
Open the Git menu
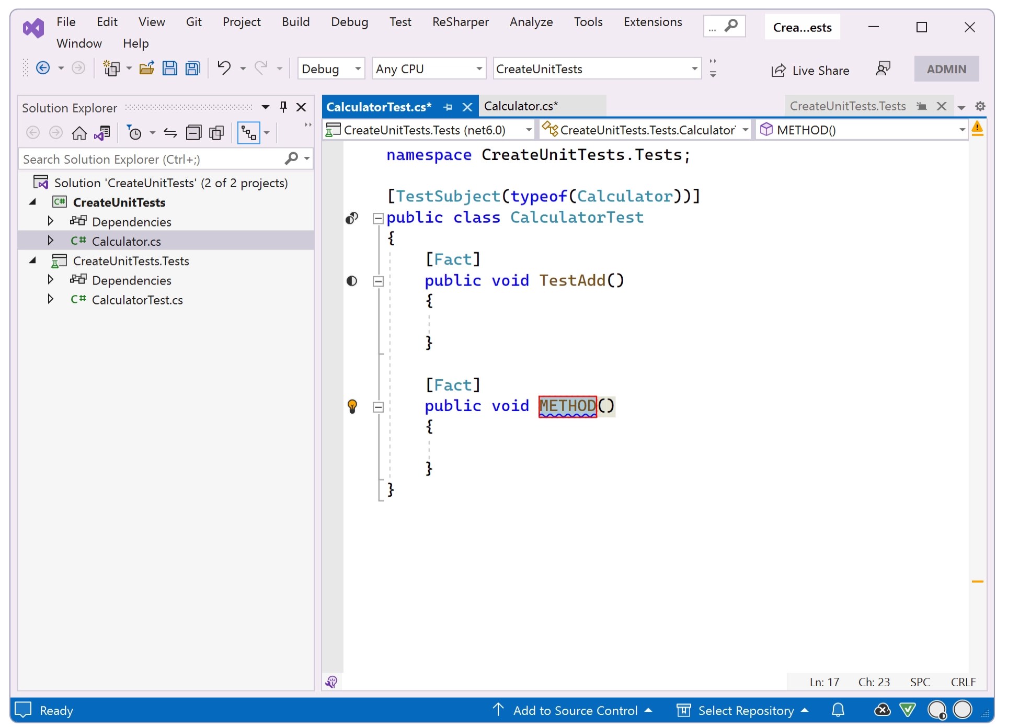click(x=193, y=22)
